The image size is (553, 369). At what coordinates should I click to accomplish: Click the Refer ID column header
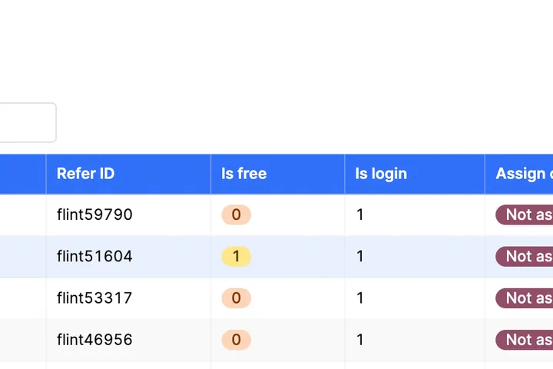(x=128, y=174)
